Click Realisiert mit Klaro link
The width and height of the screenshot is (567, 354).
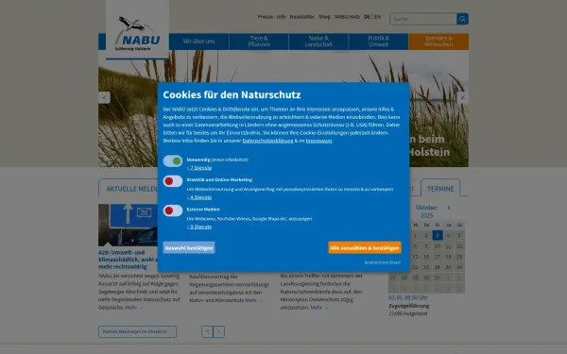382,262
